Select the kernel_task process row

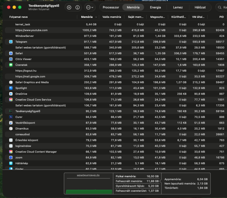point(116,24)
